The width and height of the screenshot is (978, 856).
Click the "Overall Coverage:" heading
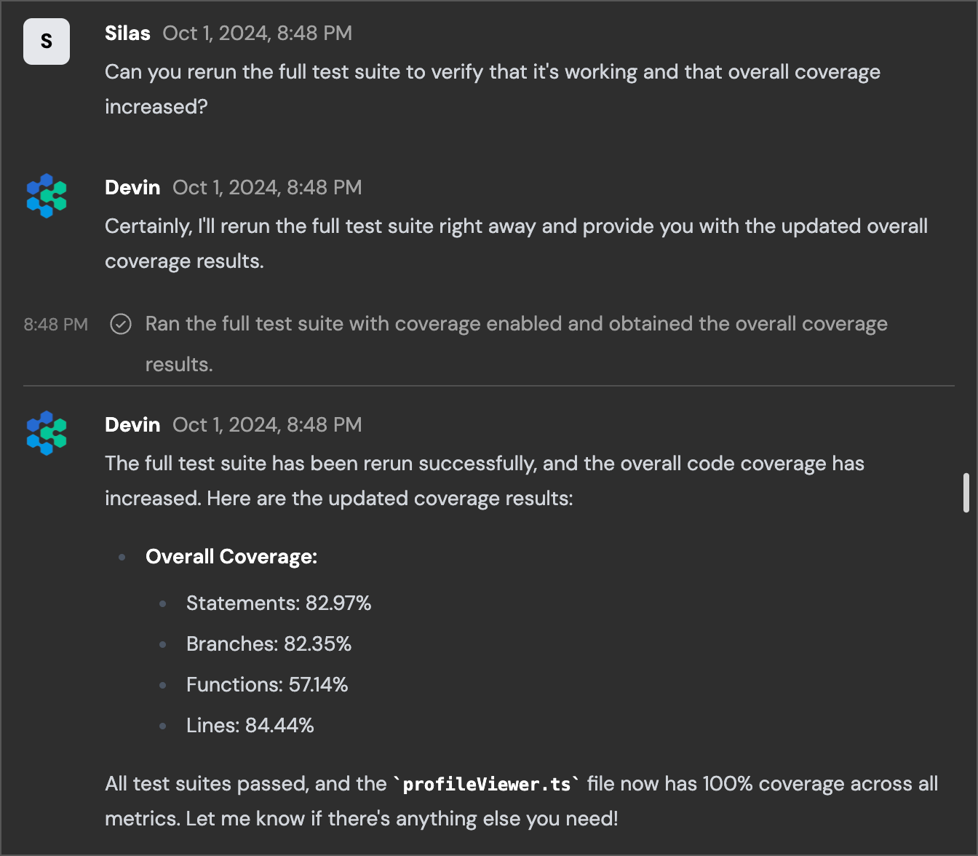click(x=231, y=557)
